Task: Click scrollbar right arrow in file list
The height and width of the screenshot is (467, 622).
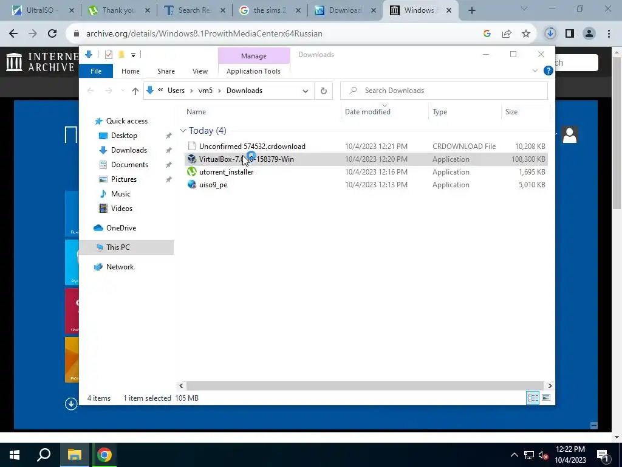Action: tap(550, 386)
